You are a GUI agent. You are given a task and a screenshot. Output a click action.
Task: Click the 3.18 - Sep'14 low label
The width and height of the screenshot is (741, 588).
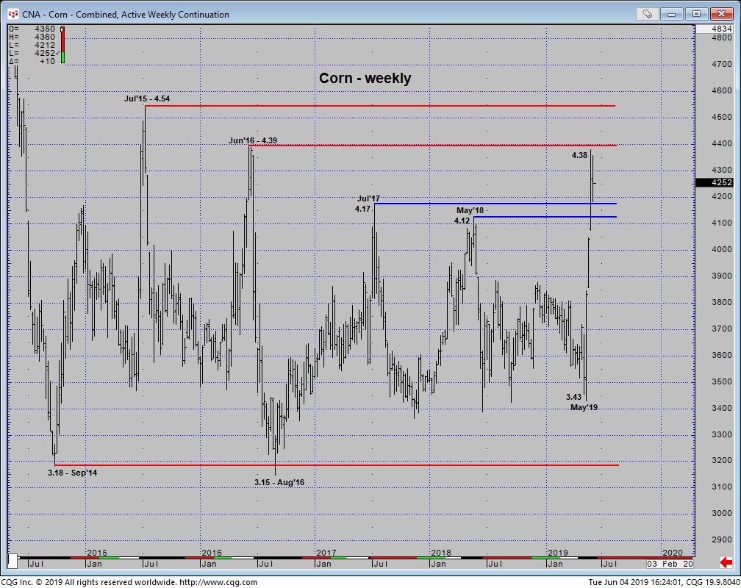72,473
